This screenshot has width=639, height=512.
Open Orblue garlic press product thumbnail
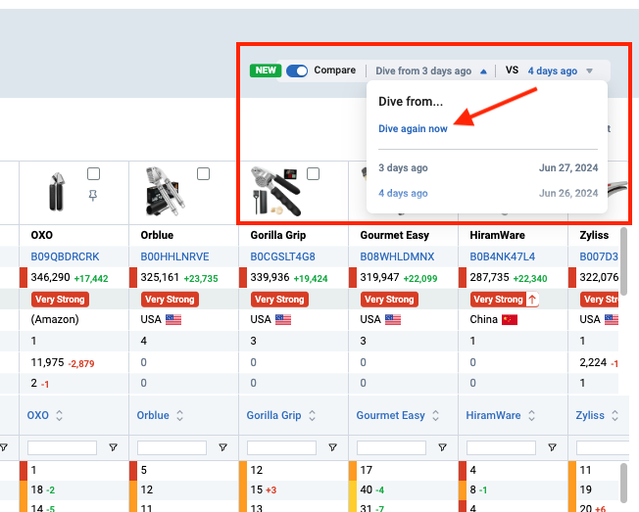pos(164,191)
